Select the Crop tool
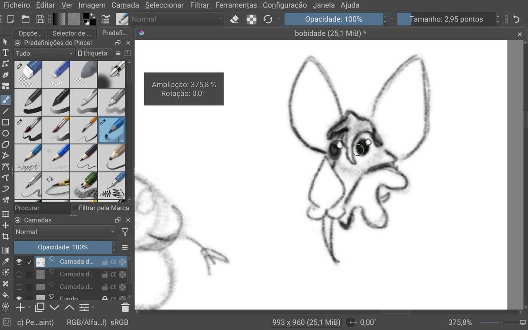 point(5,236)
